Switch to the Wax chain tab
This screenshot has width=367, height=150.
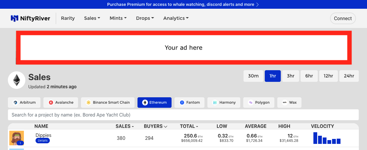coord(289,103)
